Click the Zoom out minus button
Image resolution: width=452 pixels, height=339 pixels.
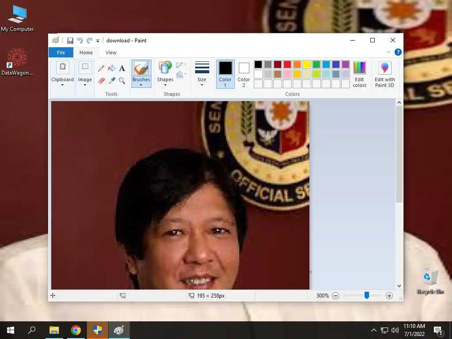click(x=335, y=296)
